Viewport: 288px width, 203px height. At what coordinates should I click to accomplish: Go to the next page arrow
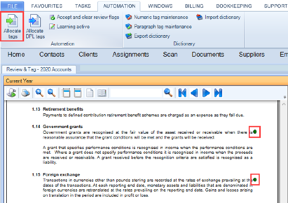point(206,93)
